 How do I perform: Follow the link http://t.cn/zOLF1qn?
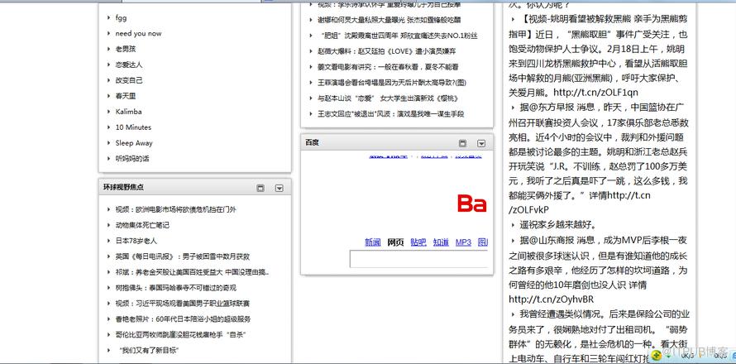[595, 93]
